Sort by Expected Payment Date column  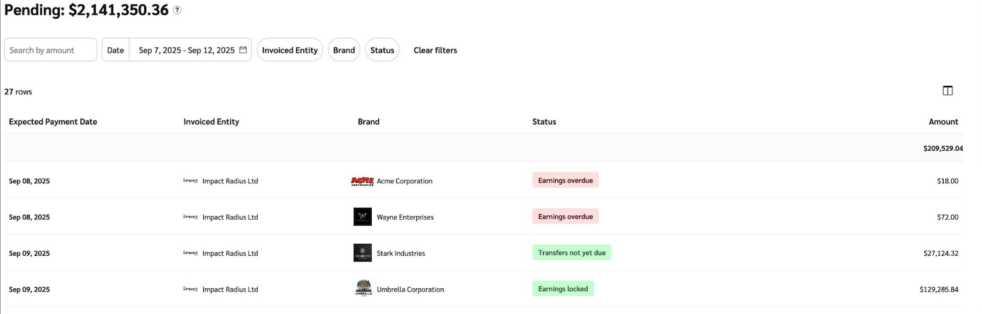pos(53,122)
